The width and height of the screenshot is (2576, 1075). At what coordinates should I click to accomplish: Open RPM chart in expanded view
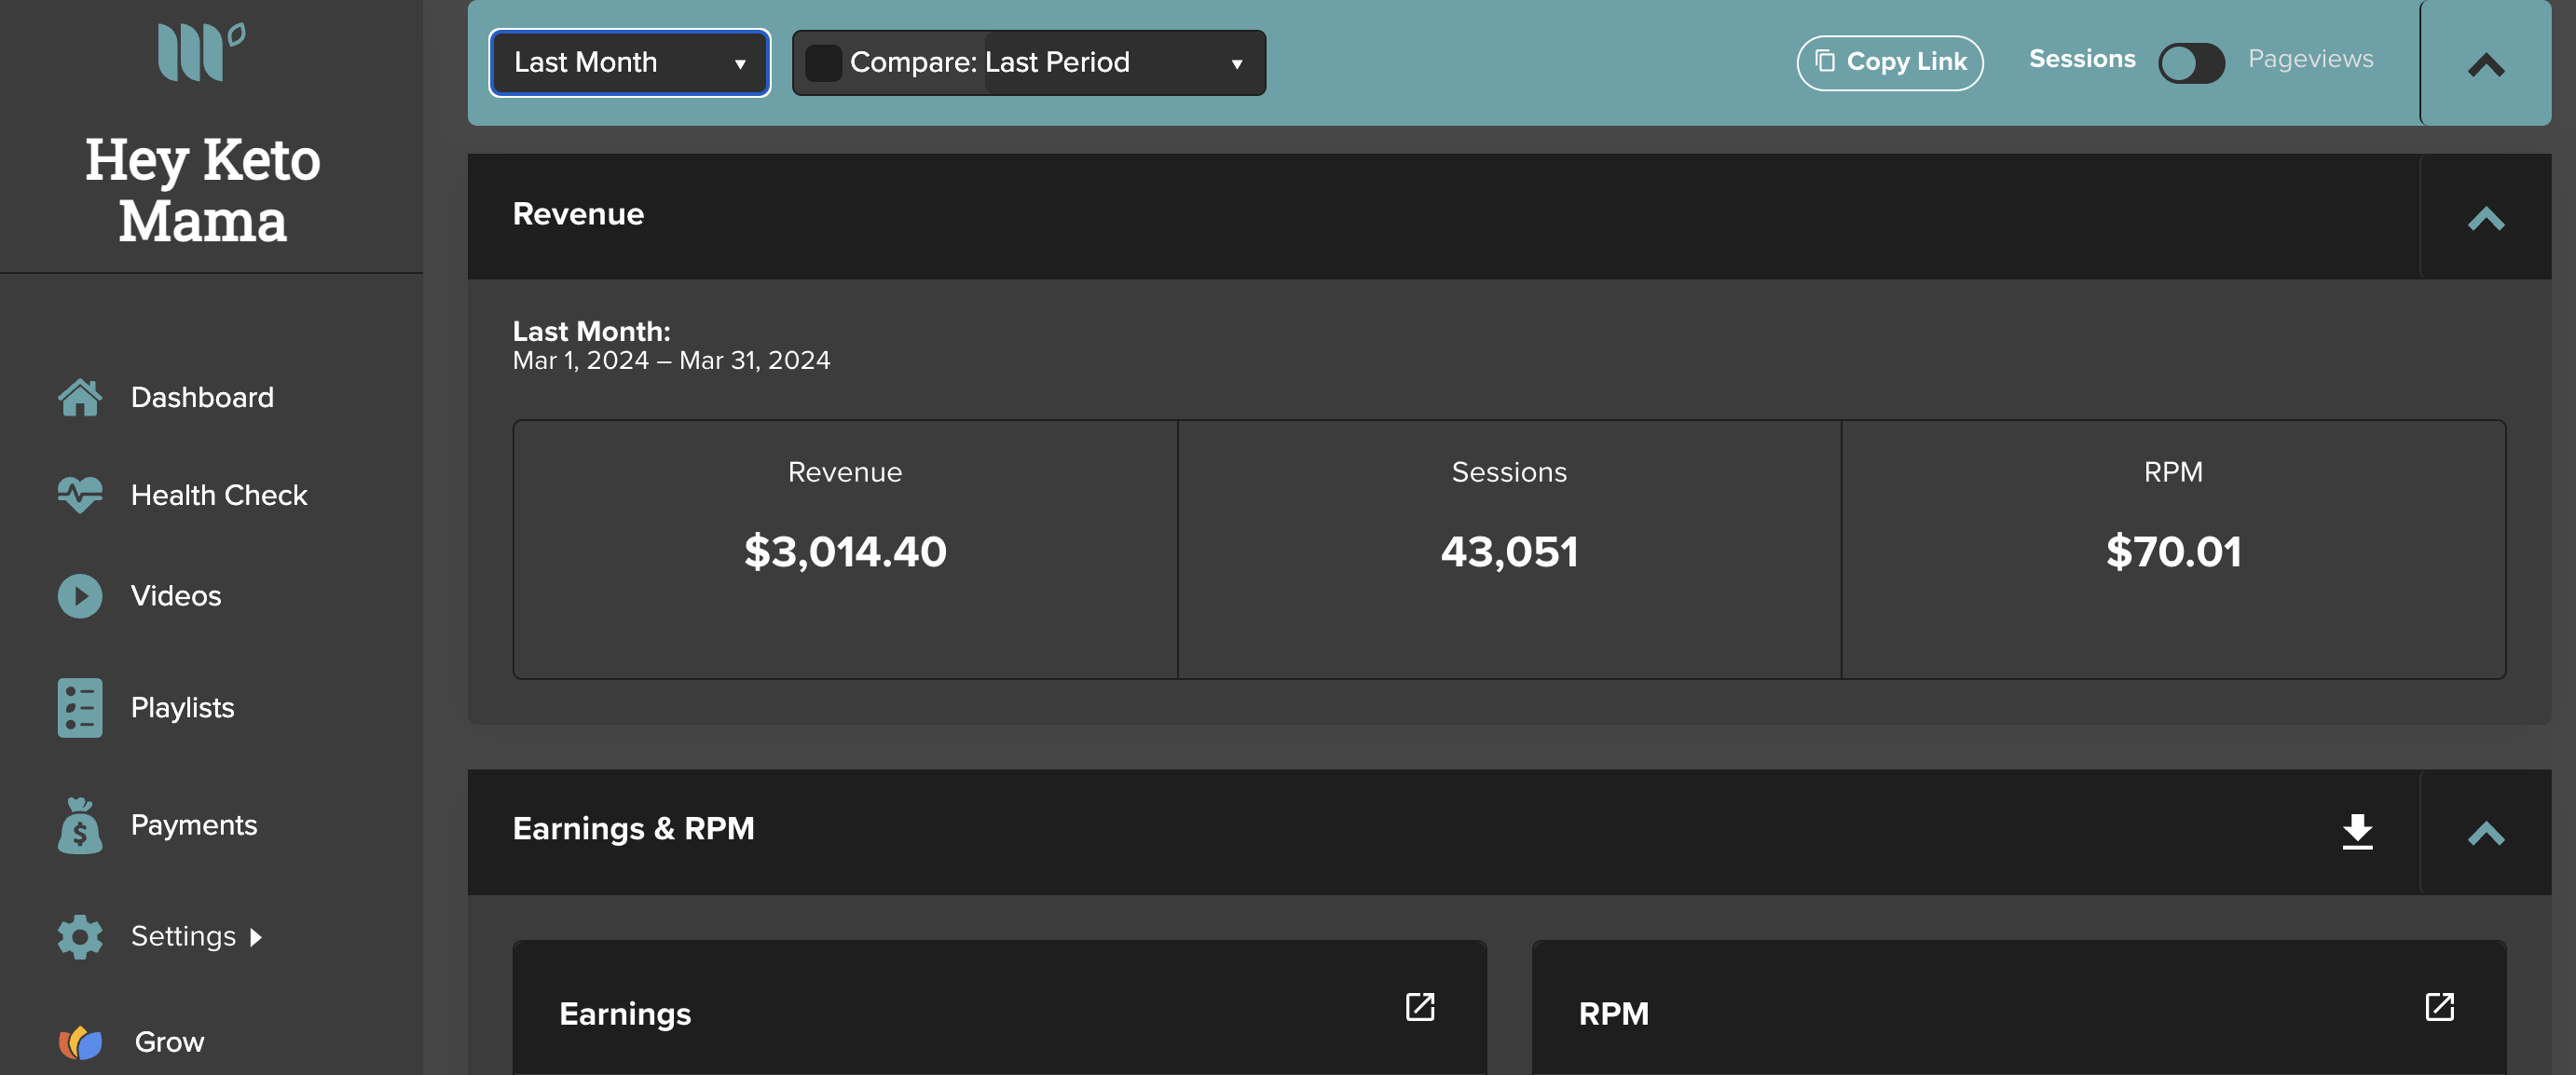coord(2440,1006)
